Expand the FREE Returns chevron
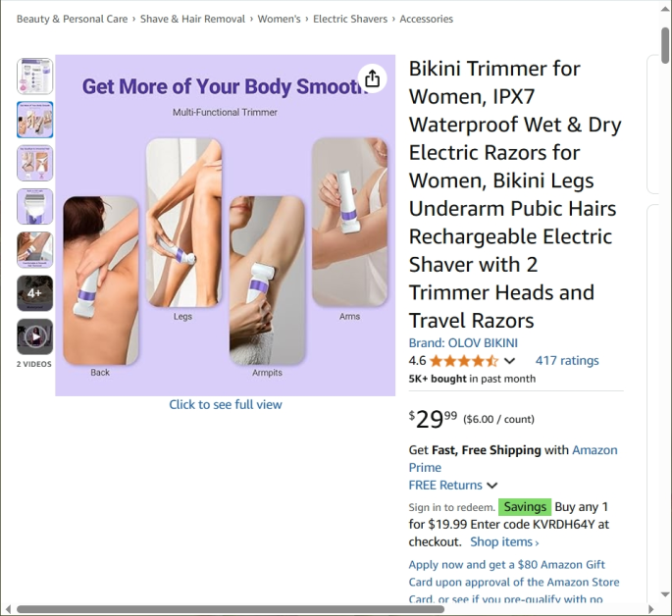The image size is (672, 616). (x=492, y=486)
